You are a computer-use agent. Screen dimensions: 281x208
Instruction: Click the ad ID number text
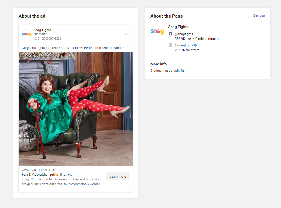(x=47, y=38)
